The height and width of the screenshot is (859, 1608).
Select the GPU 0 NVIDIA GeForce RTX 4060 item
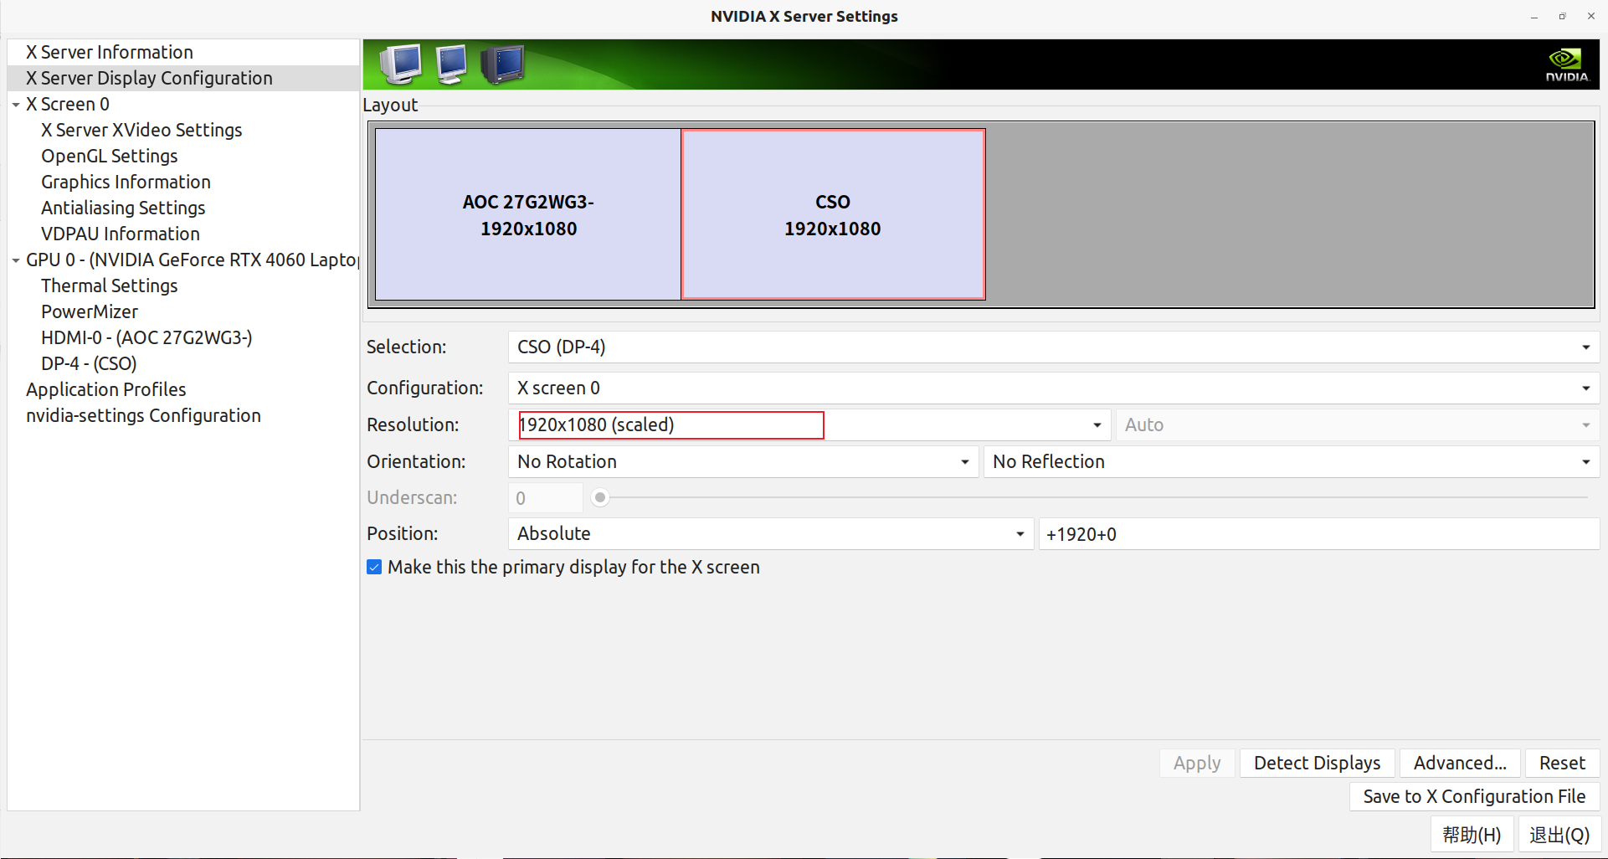click(193, 260)
